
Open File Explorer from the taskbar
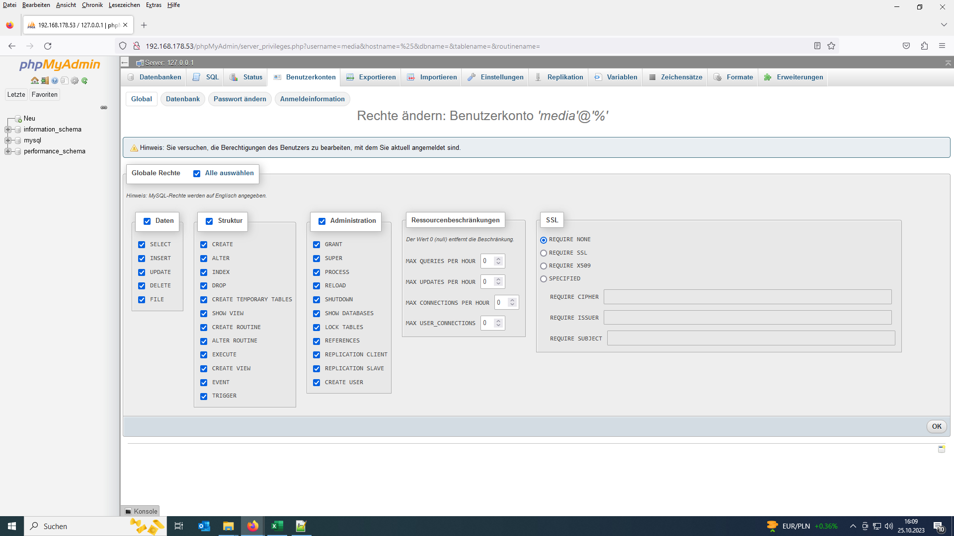click(x=228, y=526)
